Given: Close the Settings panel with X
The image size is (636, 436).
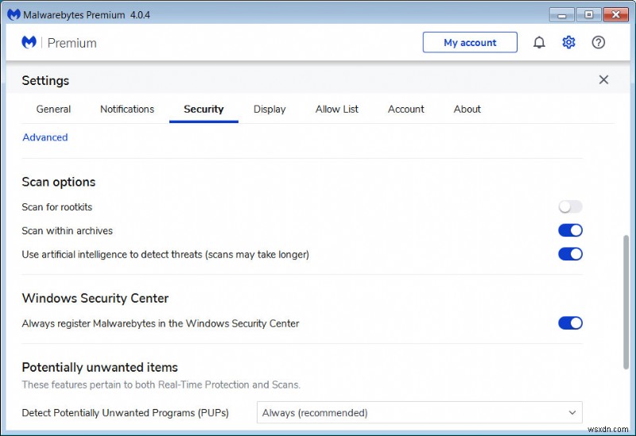Looking at the screenshot, I should pyautogui.click(x=603, y=80).
